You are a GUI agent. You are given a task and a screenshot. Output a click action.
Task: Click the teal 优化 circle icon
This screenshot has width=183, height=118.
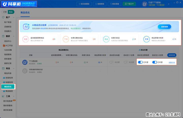point(106,39)
